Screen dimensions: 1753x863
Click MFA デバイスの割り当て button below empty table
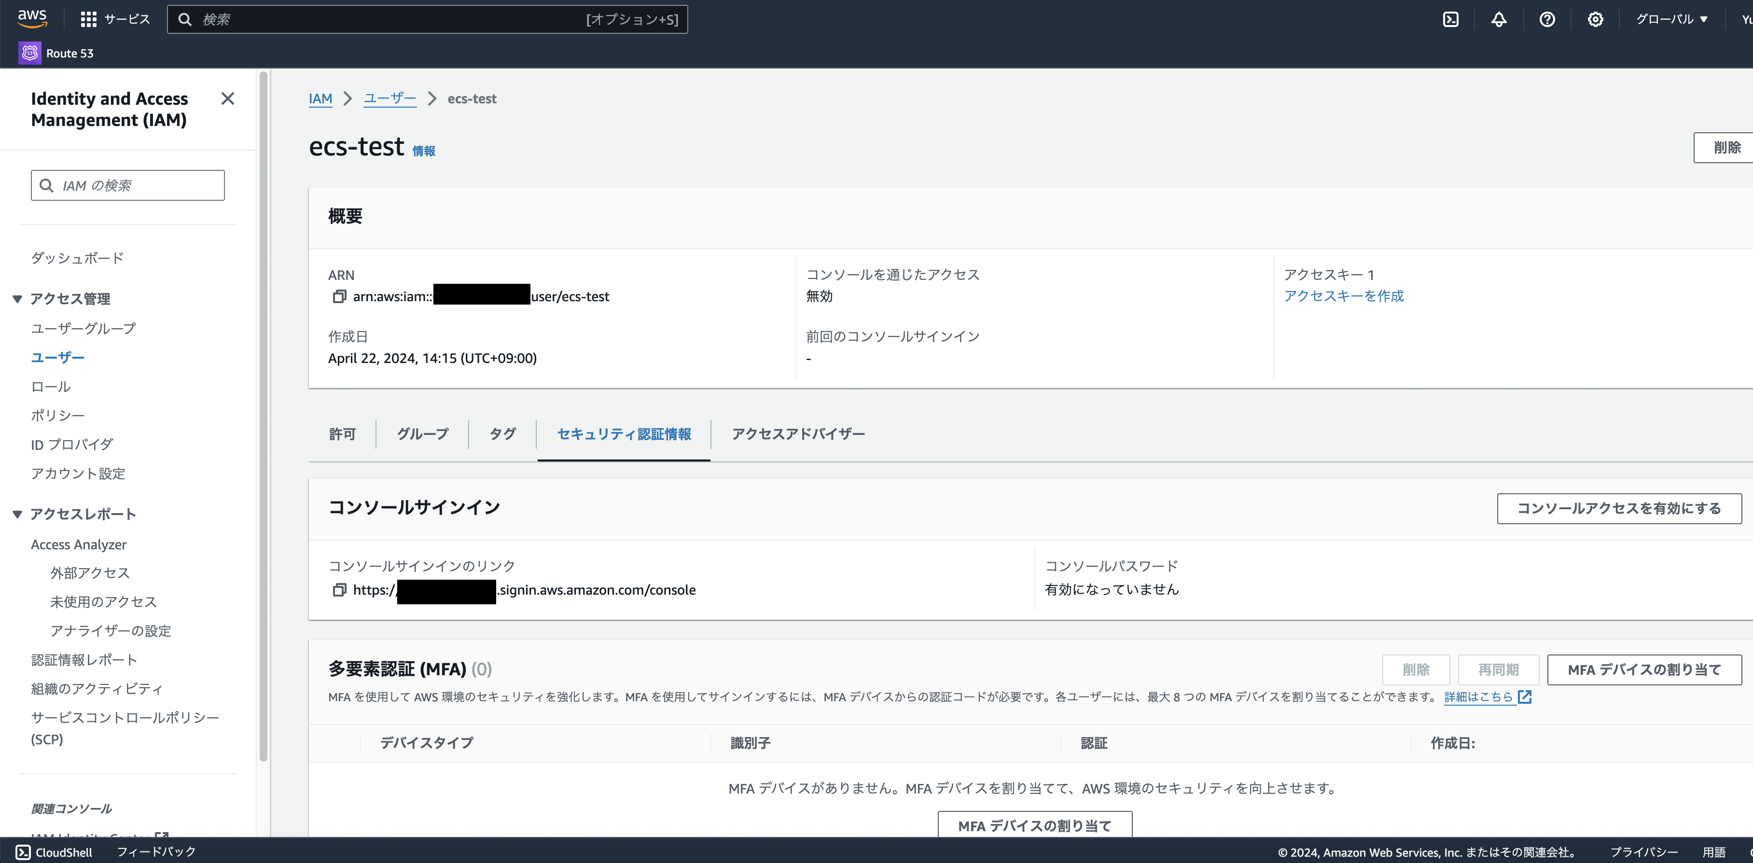(x=1034, y=825)
